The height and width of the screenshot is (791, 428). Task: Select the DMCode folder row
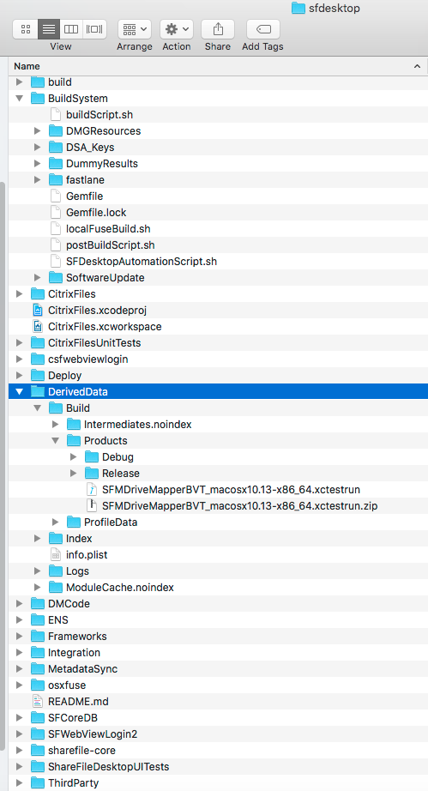(x=218, y=603)
